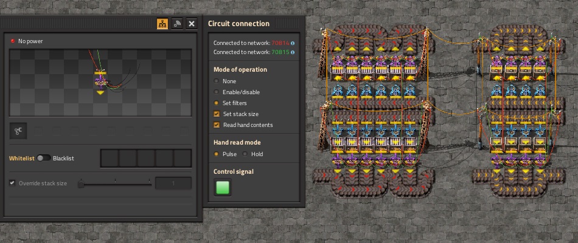Click info icon beside green network 70815
Viewport: 578px width, 243px height.
293,52
